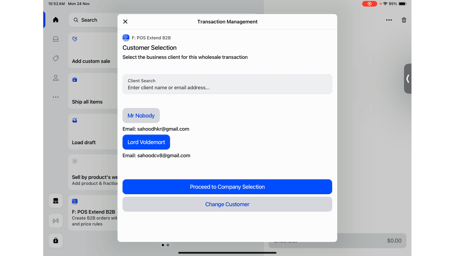
Task: Add a new page with plus icon
Action: (x=168, y=245)
